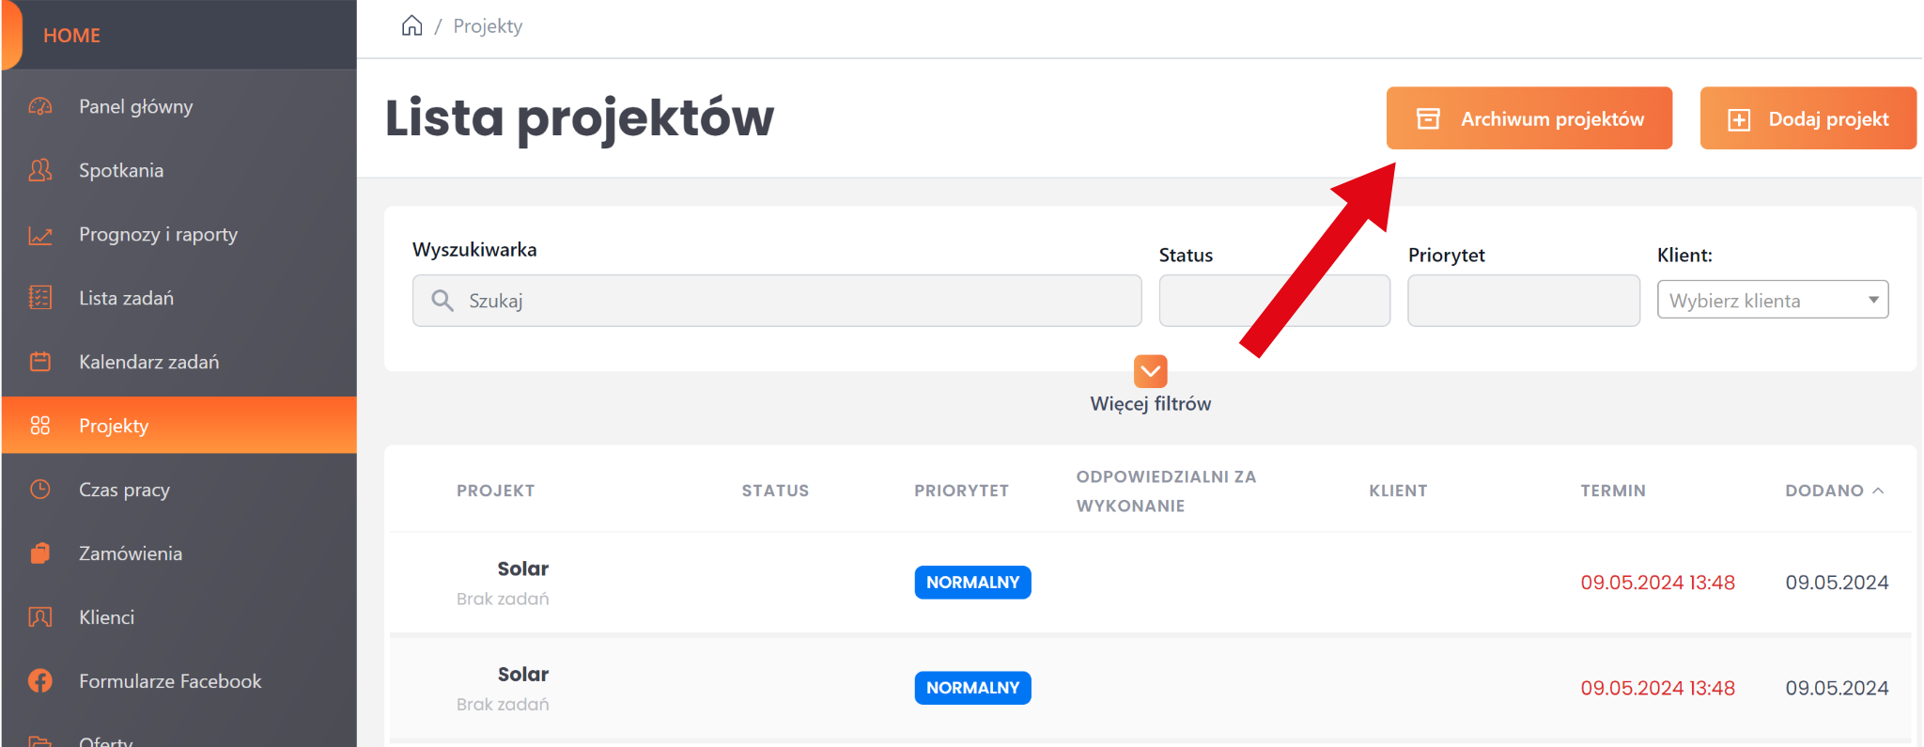Click the Spotkania people icon
This screenshot has height=747, width=1924.
[40, 170]
